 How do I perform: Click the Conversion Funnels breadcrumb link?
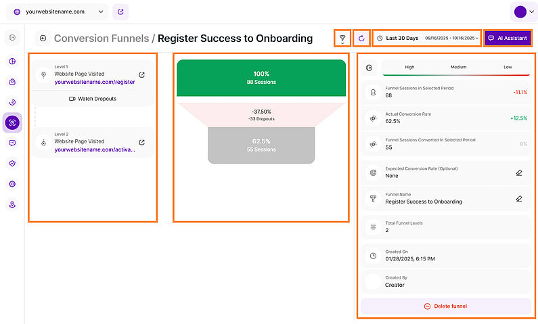(x=101, y=39)
